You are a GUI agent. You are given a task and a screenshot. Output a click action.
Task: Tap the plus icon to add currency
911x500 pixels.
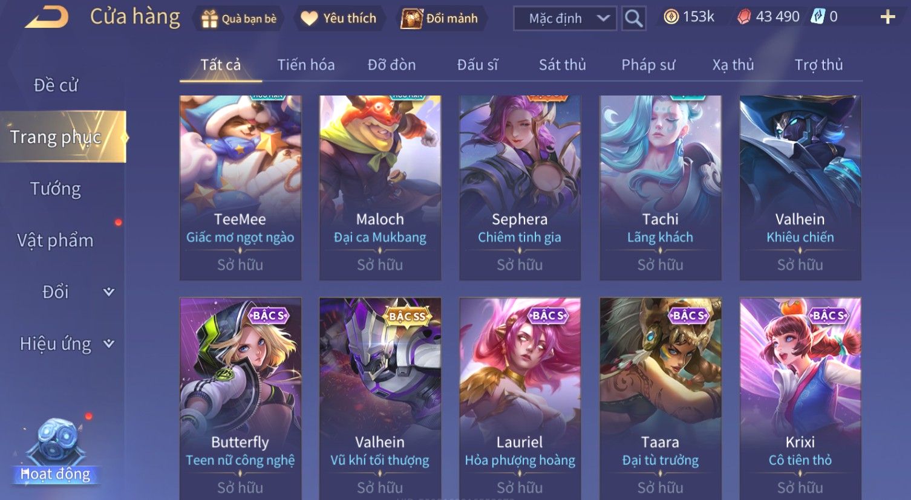(887, 17)
